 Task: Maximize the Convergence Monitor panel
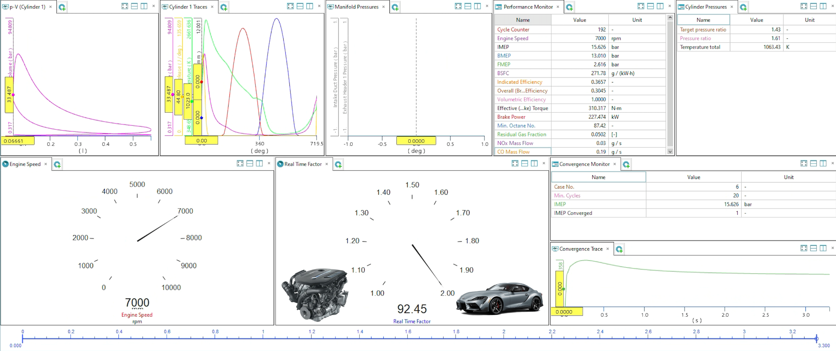[804, 163]
